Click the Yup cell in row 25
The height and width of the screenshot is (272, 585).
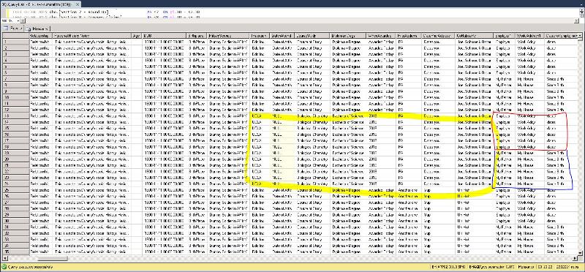tap(439, 190)
